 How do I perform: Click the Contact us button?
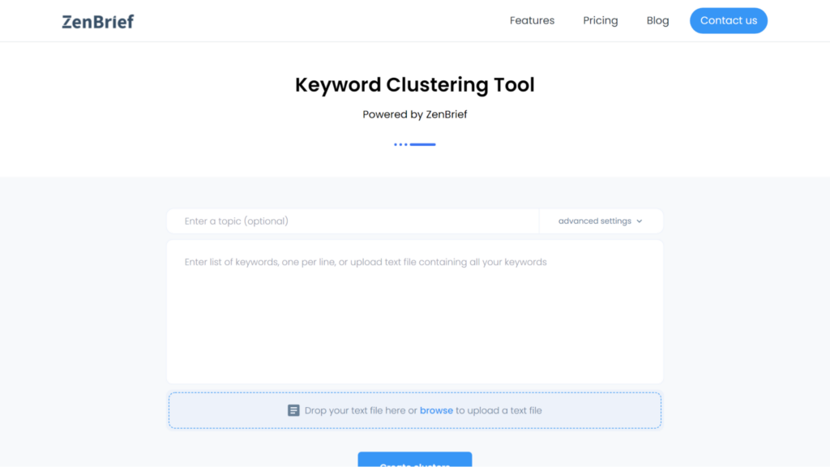click(x=729, y=20)
